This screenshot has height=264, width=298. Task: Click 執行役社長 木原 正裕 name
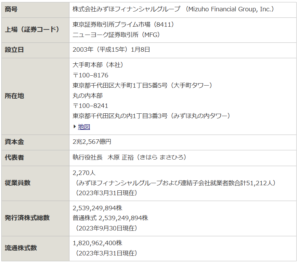pos(129,157)
